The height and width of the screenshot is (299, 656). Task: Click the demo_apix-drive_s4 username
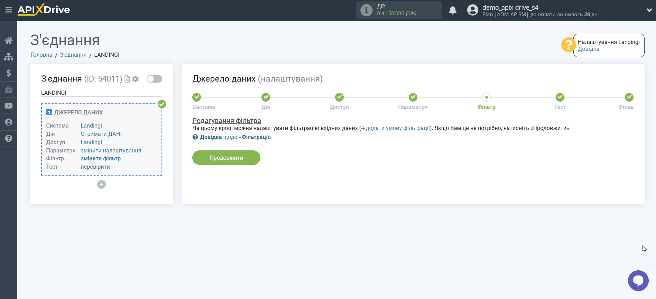[510, 7]
